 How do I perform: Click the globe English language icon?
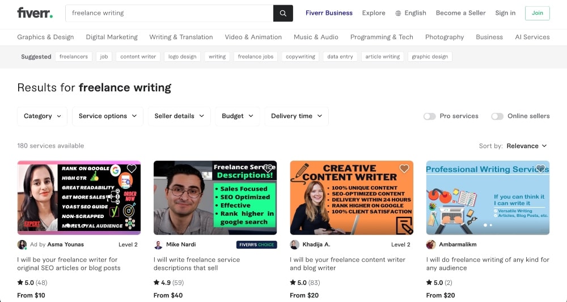pyautogui.click(x=398, y=13)
